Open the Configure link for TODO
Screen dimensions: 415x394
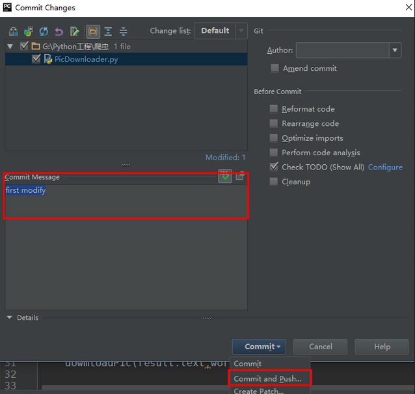(385, 167)
